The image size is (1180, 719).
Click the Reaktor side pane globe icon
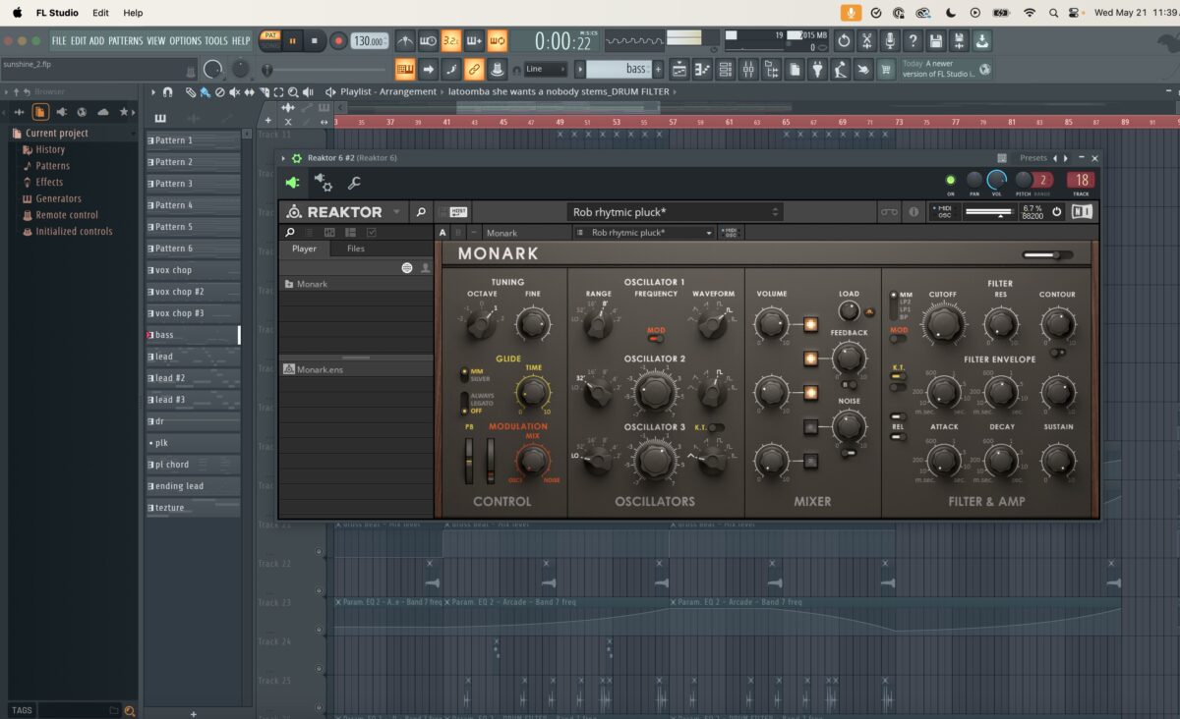407,268
